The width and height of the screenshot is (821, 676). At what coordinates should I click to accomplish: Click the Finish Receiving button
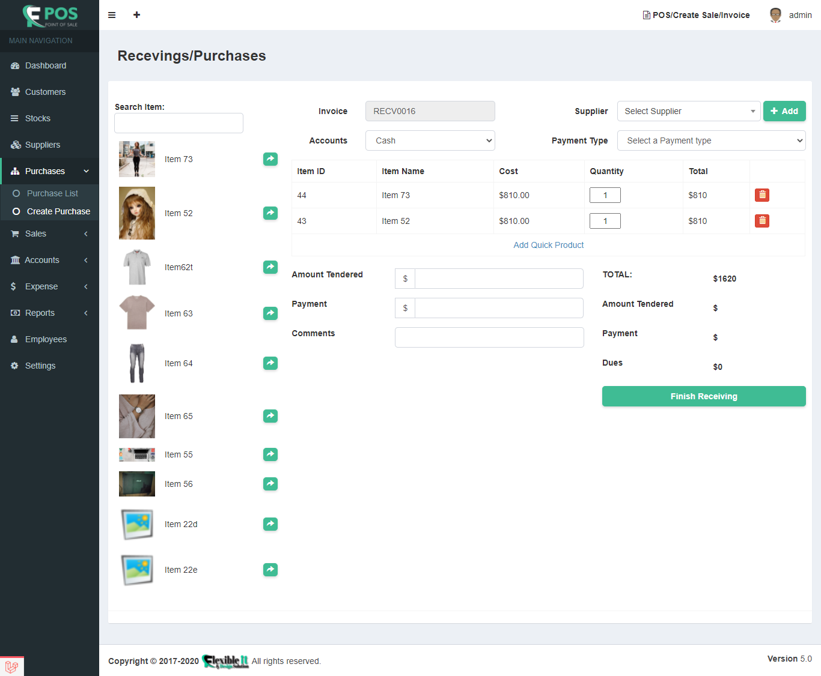click(703, 396)
